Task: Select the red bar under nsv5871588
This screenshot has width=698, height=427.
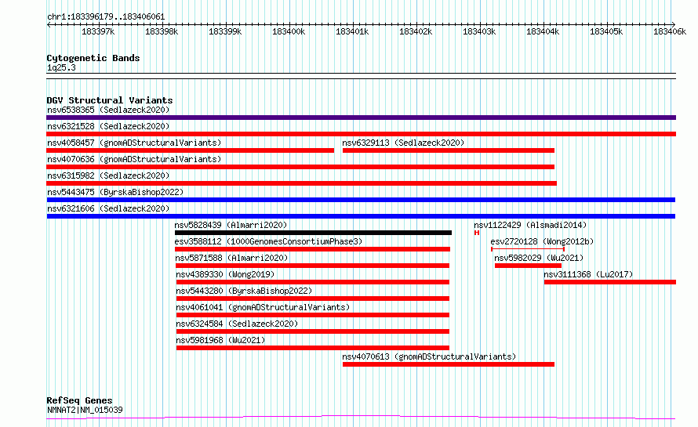Action: 312,266
